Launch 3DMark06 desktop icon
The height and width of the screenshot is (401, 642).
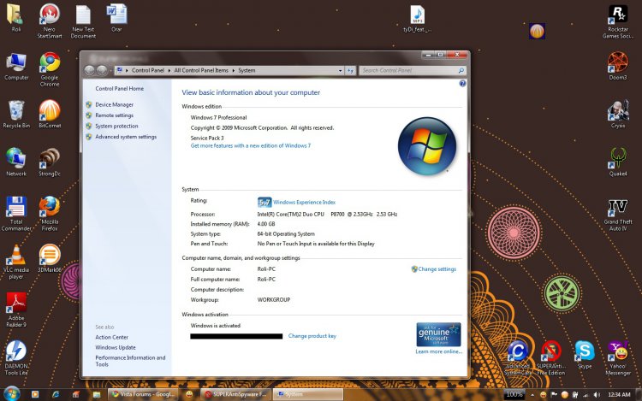coord(50,258)
